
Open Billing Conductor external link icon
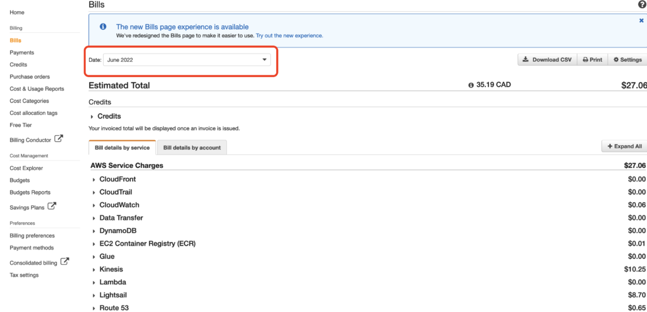(x=59, y=139)
